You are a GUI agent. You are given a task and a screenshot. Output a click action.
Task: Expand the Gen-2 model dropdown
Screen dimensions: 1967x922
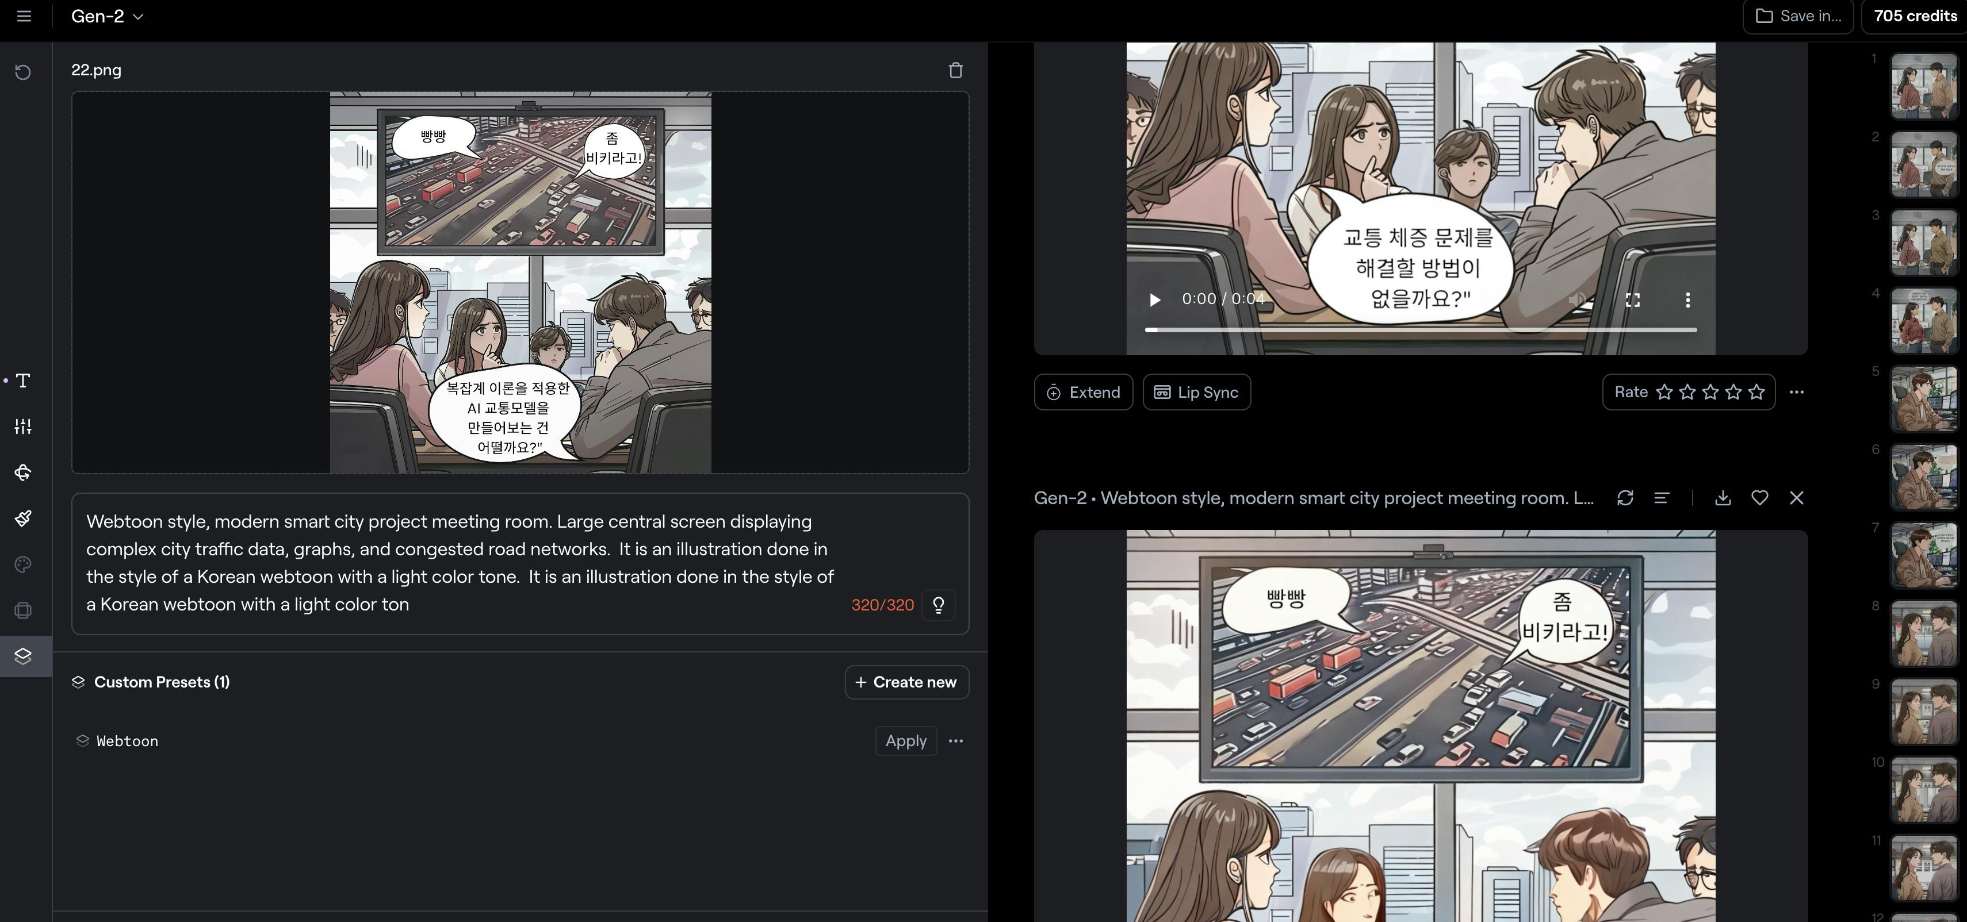107,16
